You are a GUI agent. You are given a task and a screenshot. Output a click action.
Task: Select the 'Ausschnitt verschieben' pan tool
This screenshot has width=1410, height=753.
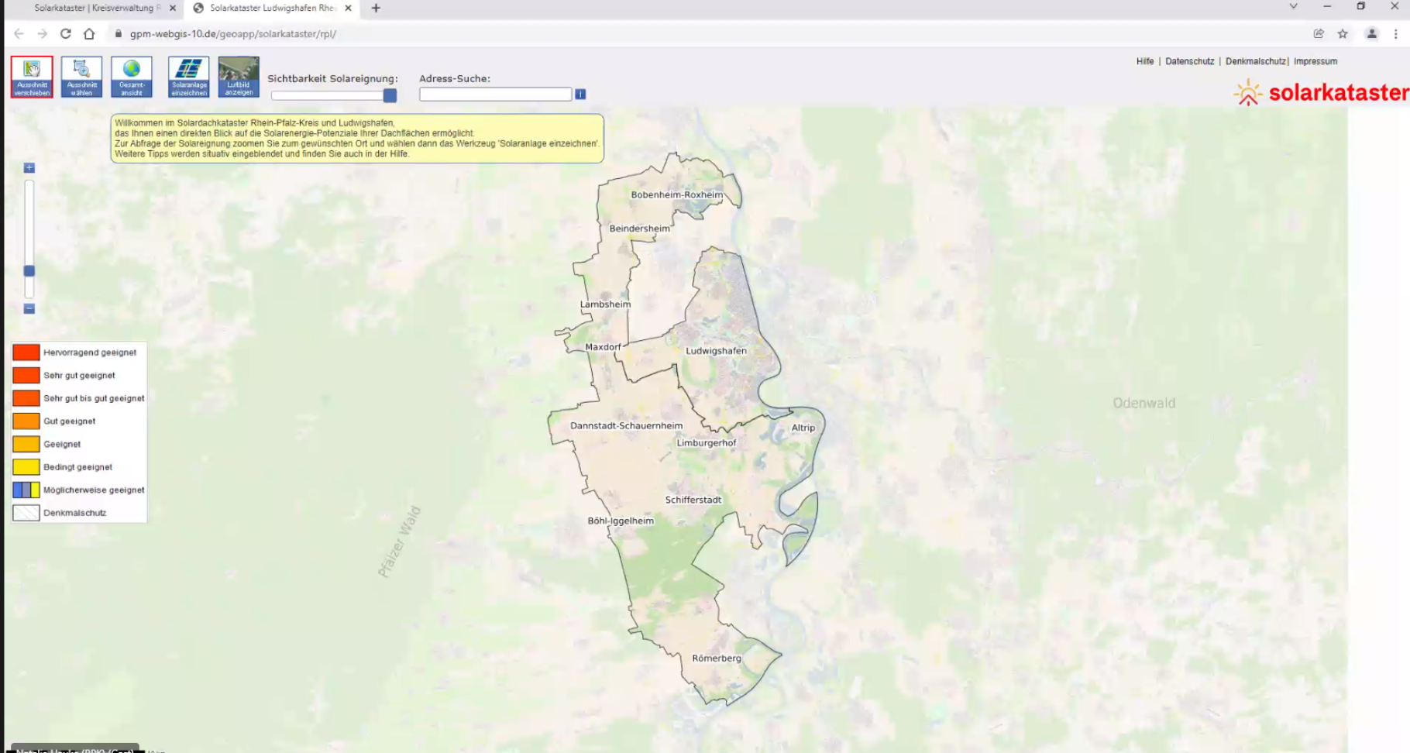32,77
